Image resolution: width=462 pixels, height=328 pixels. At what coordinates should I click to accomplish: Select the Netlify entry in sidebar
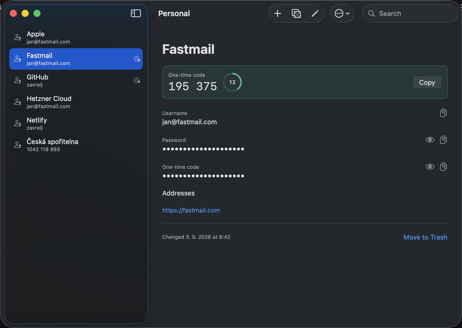(x=76, y=124)
